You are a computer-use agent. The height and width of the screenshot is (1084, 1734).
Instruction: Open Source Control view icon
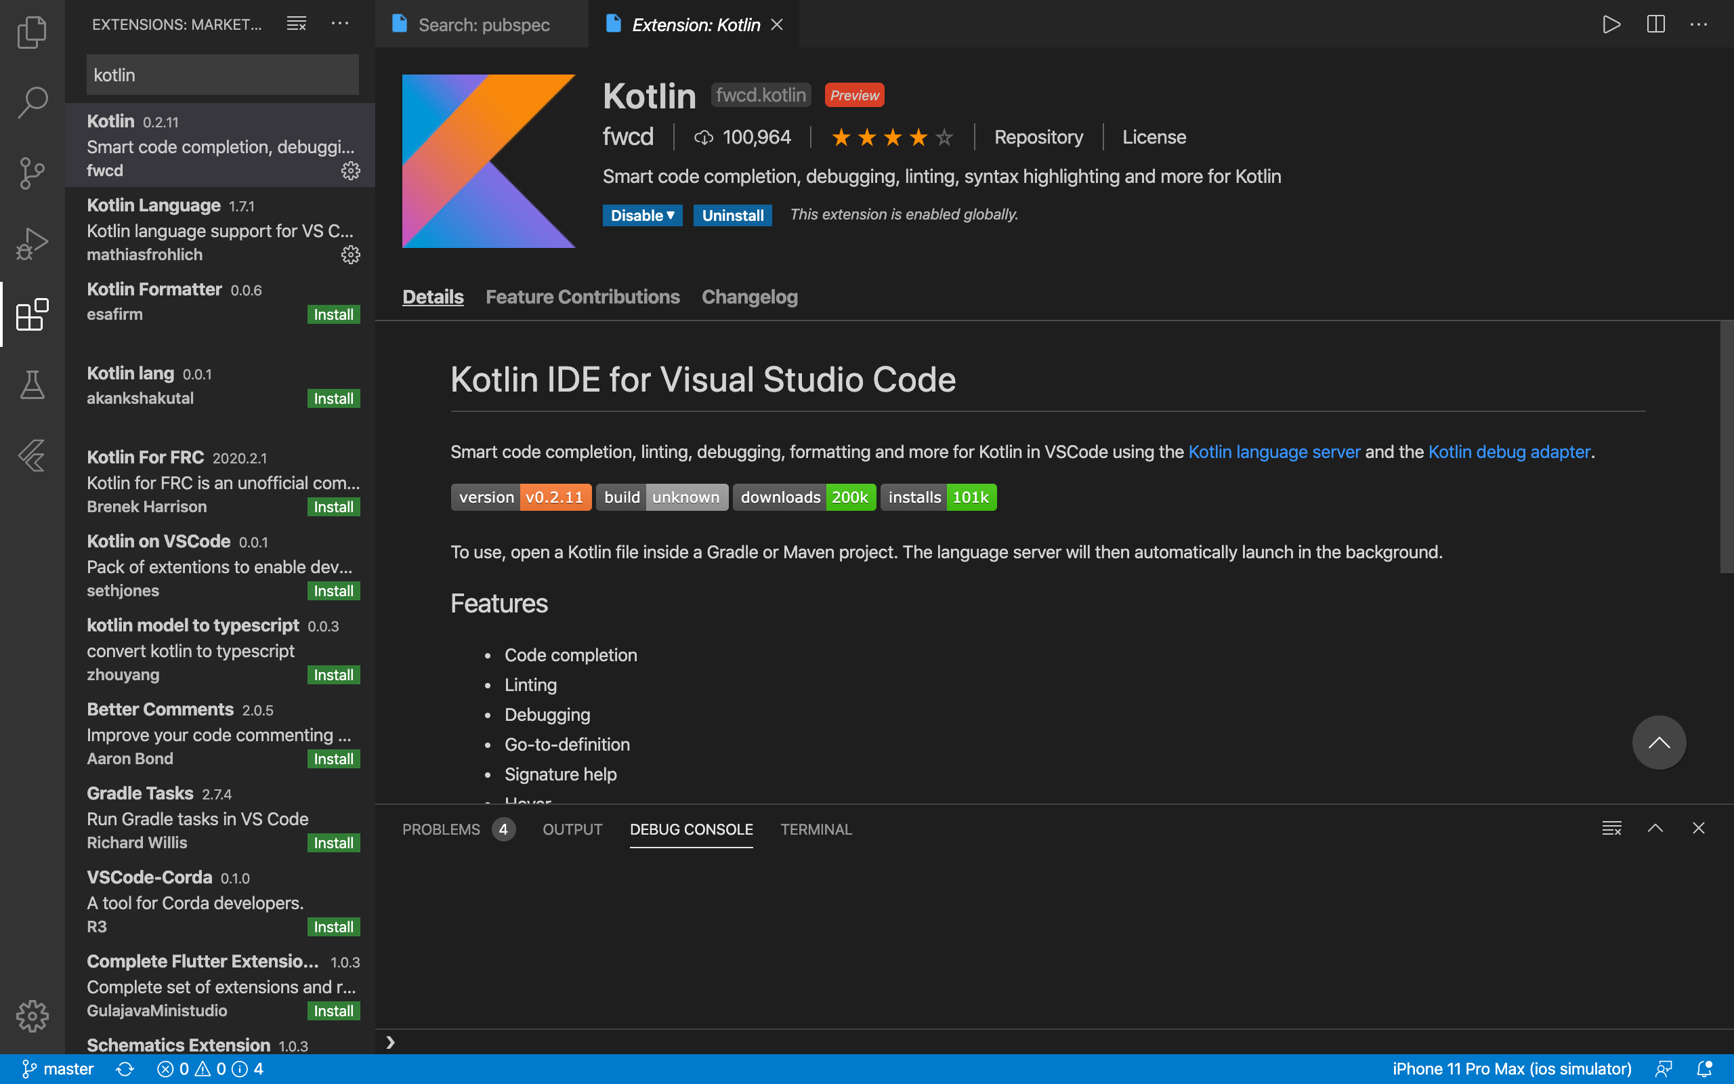(32, 172)
